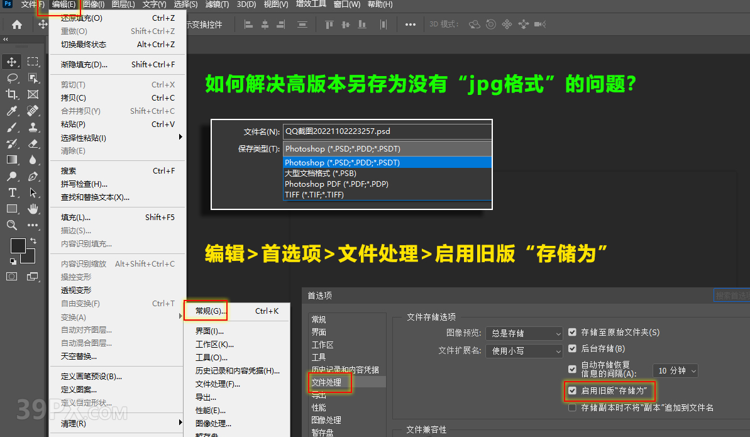Select the Horizontal Type tool
The image size is (750, 437).
12,192
